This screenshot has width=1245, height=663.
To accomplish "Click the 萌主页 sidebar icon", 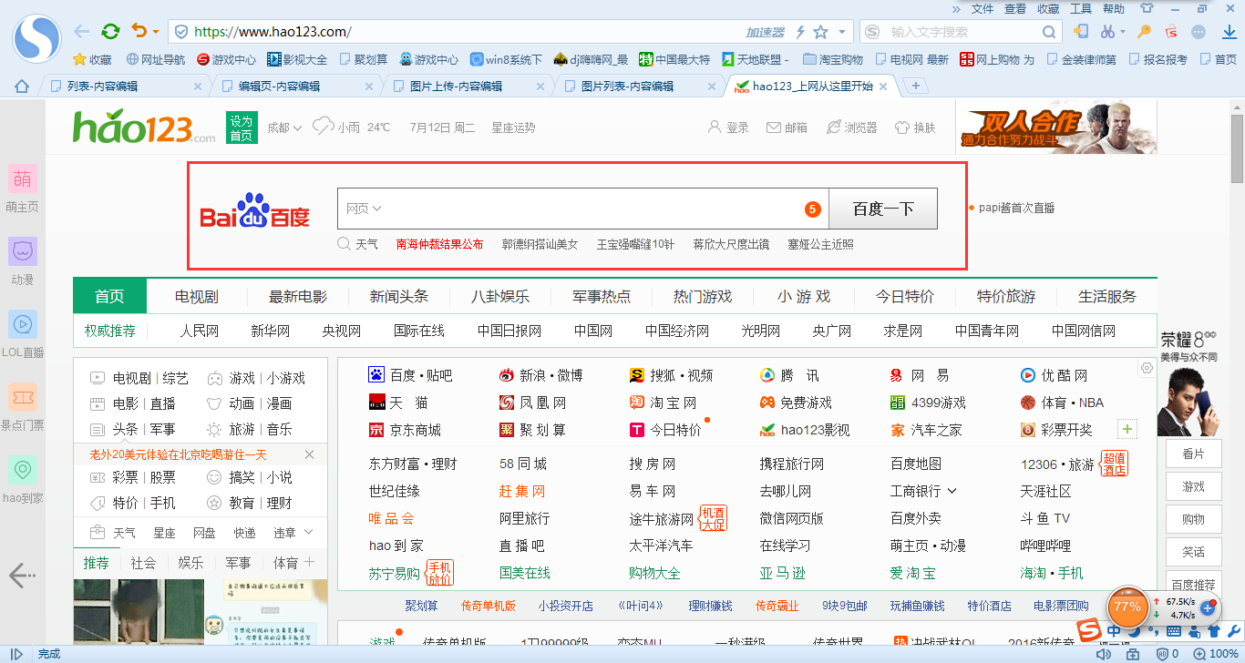I will click(22, 179).
